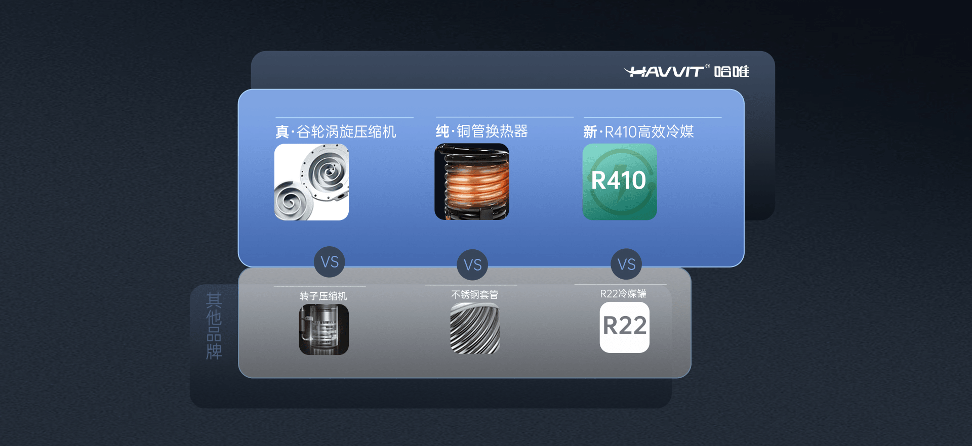Select the scroll compressor image
This screenshot has width=972, height=446.
tap(311, 182)
